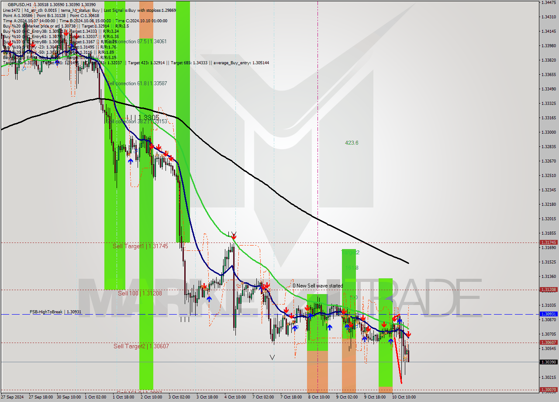Screen dimensions: 559x402
Task: Click the '1 Oct 18:00' time axis label
Action: click(x=123, y=397)
